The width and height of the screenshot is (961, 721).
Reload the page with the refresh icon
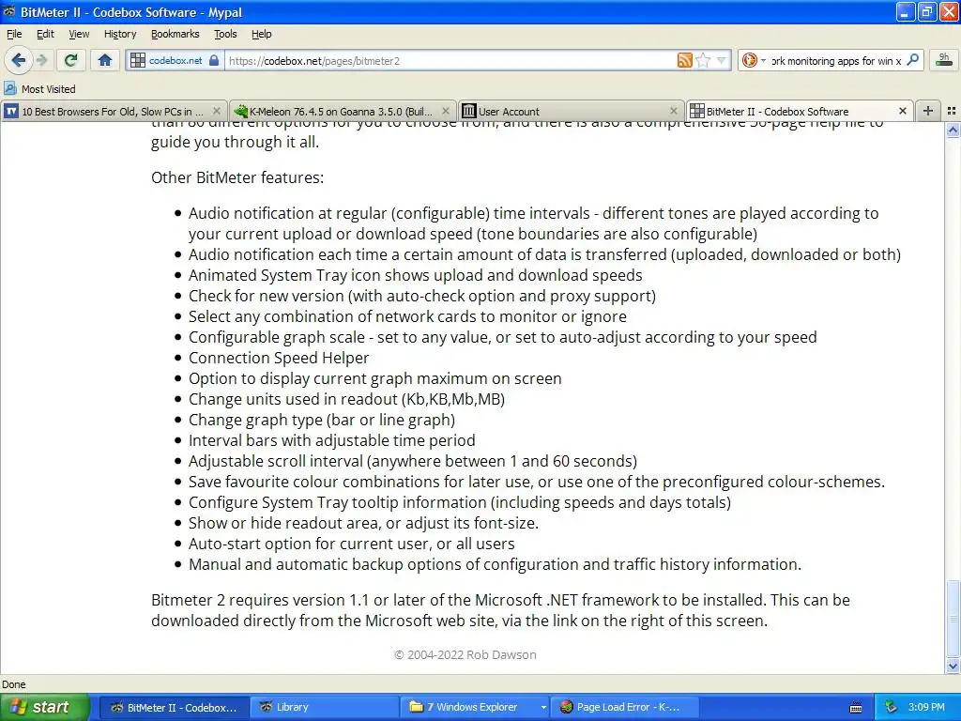(x=70, y=60)
